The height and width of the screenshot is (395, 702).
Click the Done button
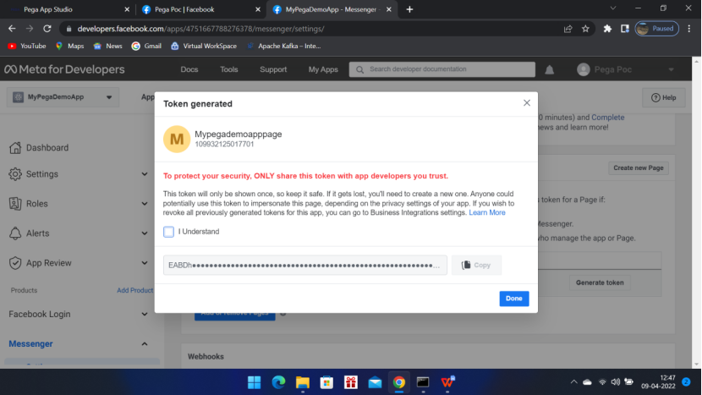tap(514, 299)
